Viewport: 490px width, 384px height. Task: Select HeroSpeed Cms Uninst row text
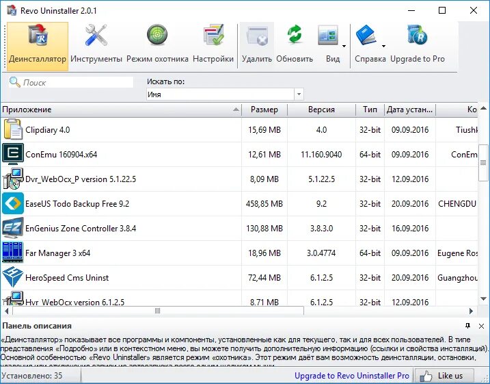67,278
